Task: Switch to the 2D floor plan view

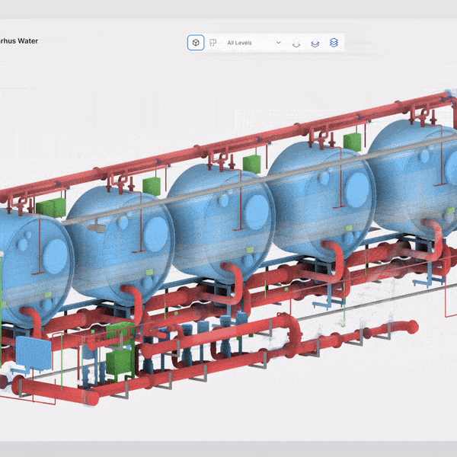Action: coord(213,43)
